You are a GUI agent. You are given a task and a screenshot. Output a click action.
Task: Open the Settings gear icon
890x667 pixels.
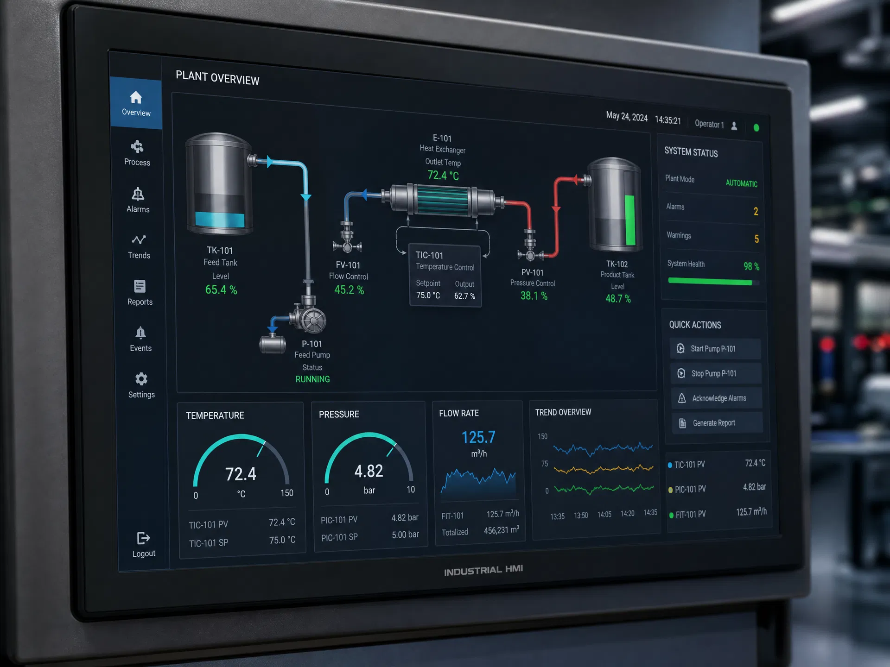(x=141, y=379)
